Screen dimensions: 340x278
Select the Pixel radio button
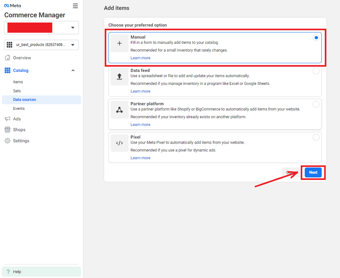pyautogui.click(x=316, y=137)
